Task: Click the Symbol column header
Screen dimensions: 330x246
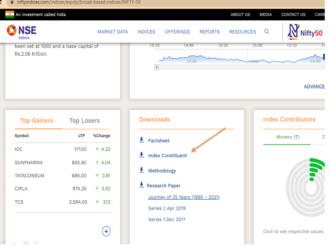Action: [22, 136]
